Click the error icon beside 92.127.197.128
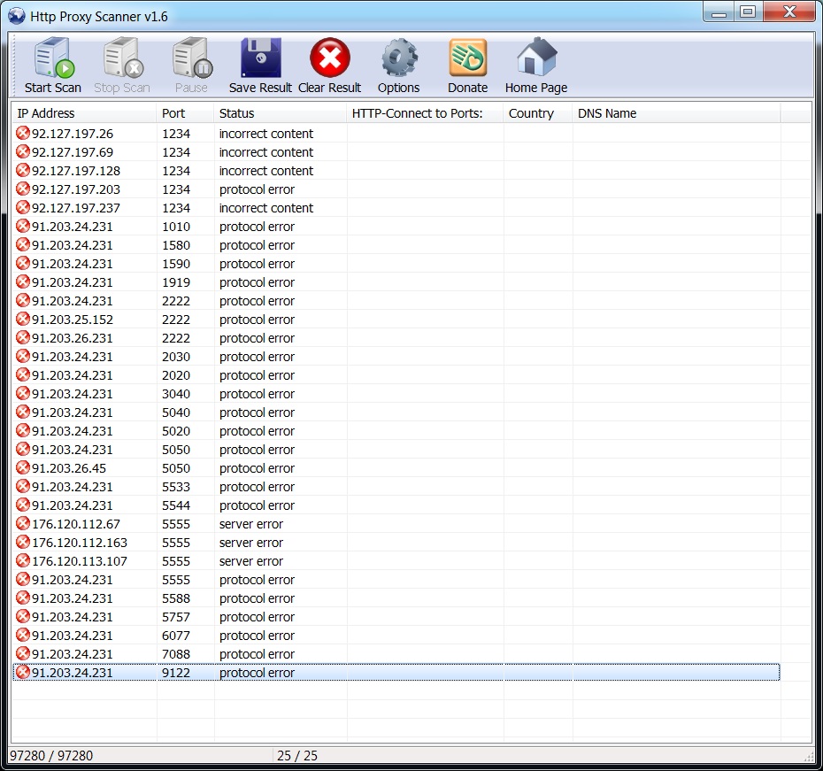The height and width of the screenshot is (771, 823). pyautogui.click(x=23, y=171)
